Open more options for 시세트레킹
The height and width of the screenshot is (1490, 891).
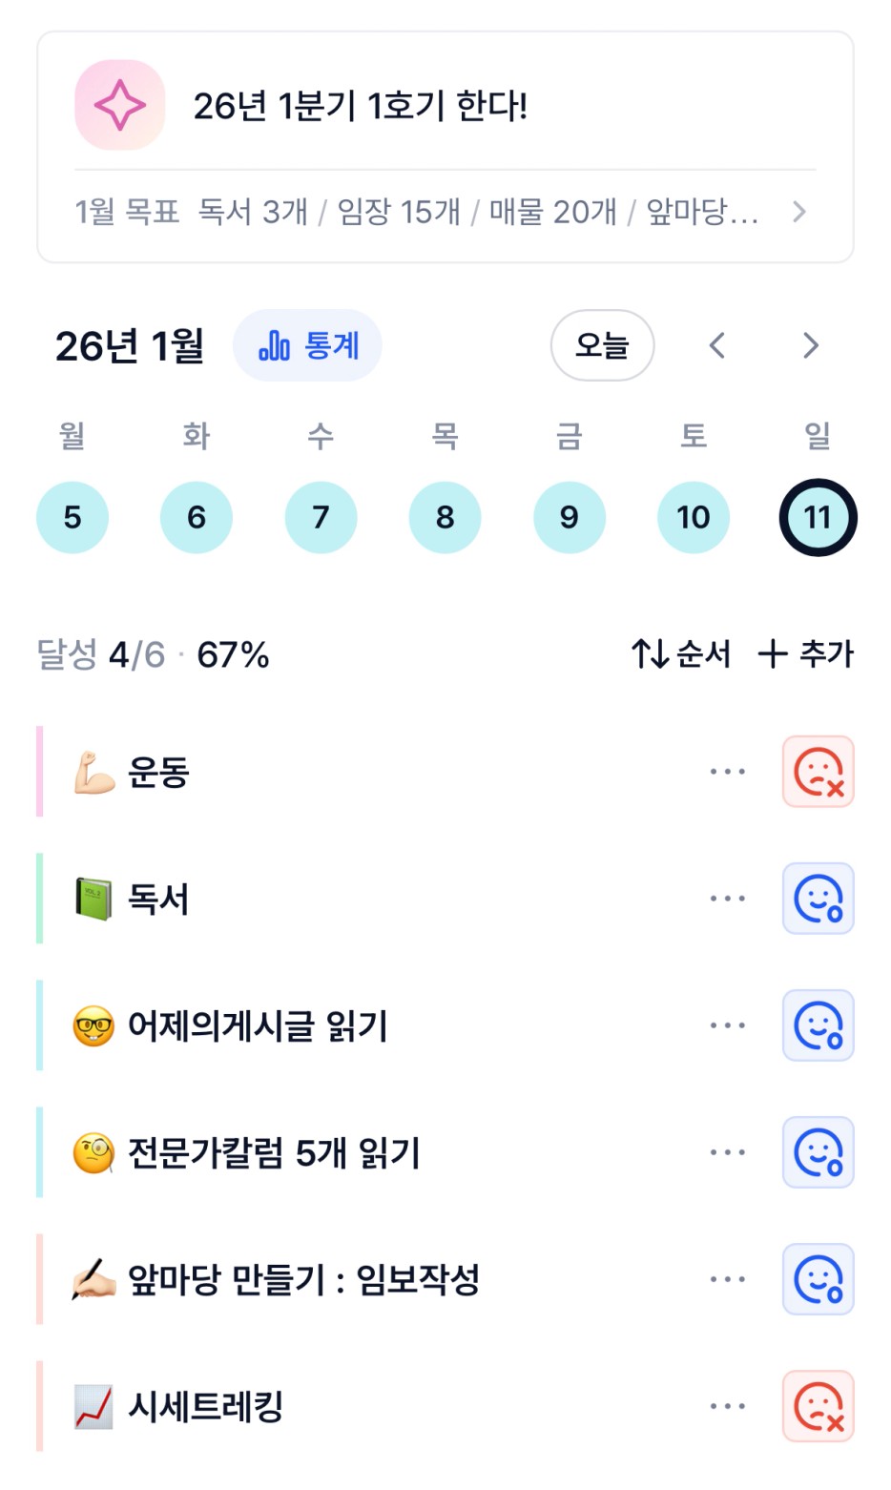coord(727,1406)
